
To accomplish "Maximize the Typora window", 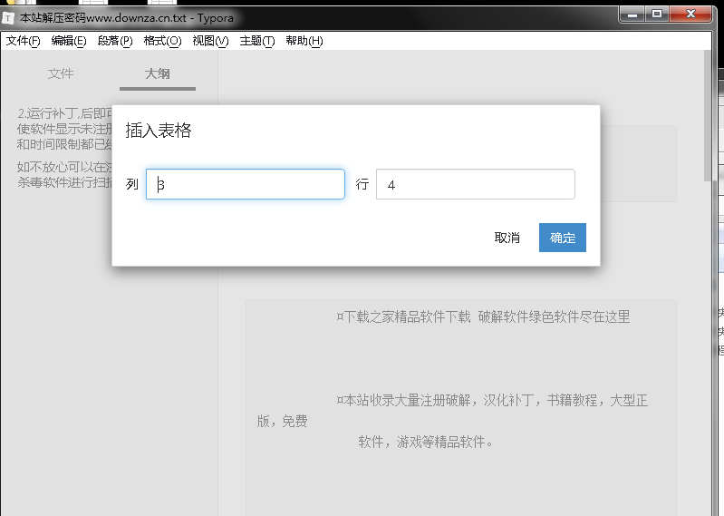I will point(657,14).
